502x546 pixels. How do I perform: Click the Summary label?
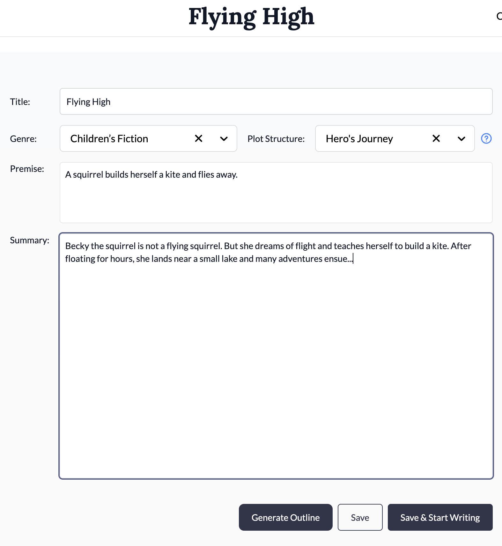[30, 240]
